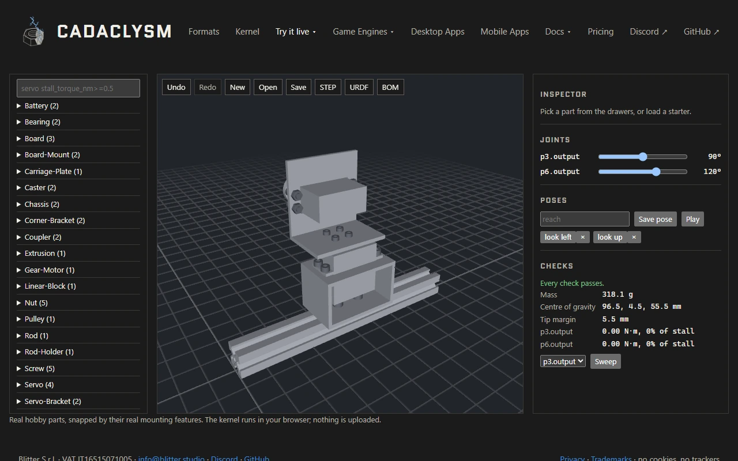
Task: Export the model with the STEP button
Action: point(327,87)
